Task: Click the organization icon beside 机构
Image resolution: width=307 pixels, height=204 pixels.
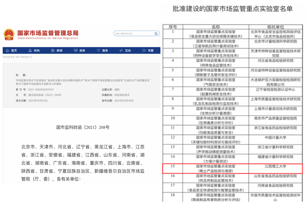Action: (x=30, y=51)
